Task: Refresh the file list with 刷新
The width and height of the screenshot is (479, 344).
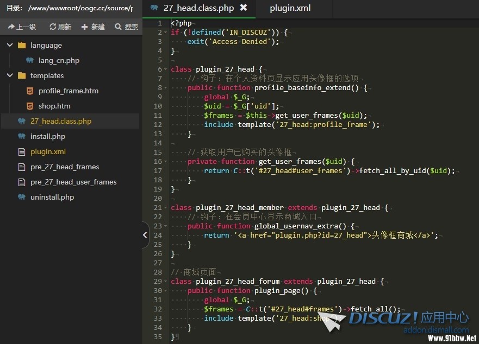Action: point(60,27)
